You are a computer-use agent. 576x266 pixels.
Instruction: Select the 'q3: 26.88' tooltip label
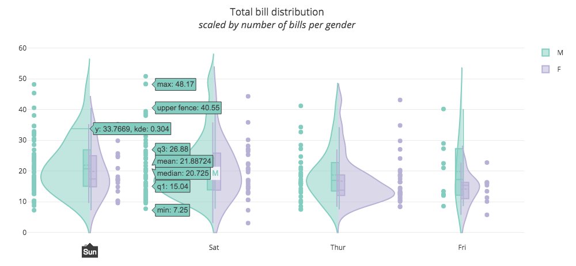point(171,149)
